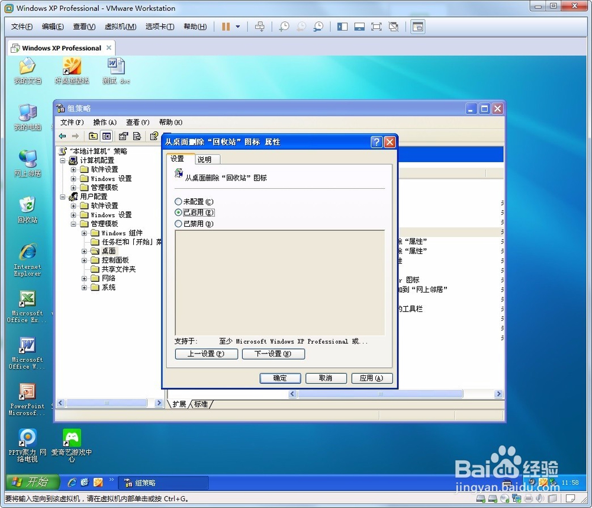Switch to the 扩展 view tab

point(179,404)
